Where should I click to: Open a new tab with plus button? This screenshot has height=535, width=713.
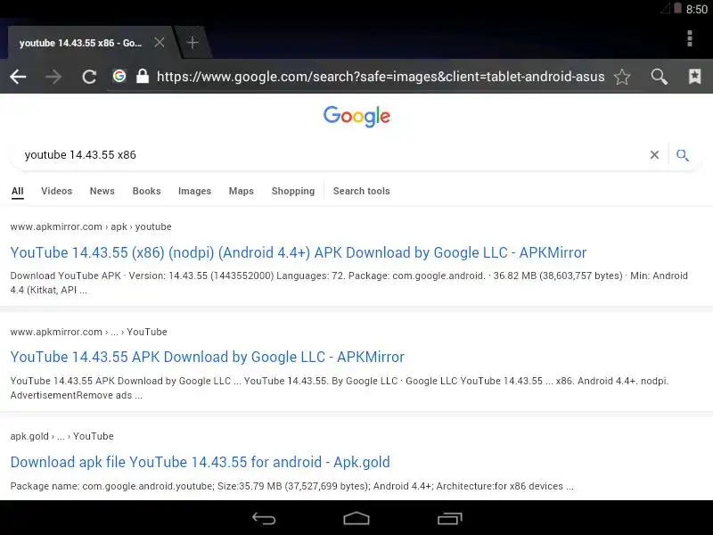193,42
